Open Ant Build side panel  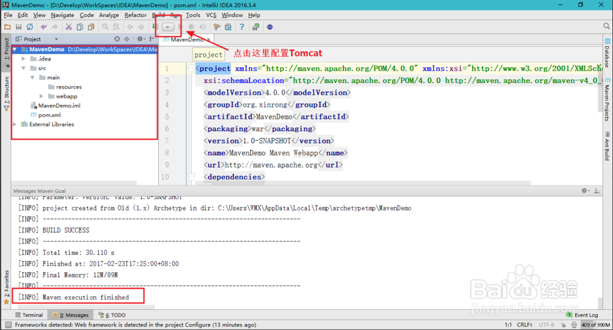[x=607, y=146]
